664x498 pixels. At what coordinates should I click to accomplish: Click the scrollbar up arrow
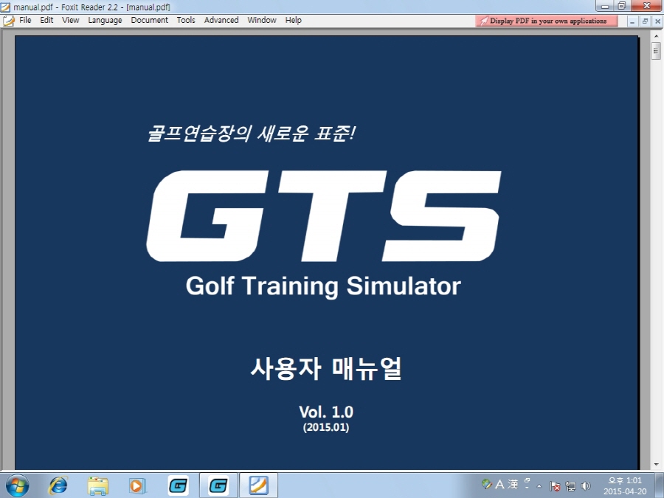click(656, 37)
